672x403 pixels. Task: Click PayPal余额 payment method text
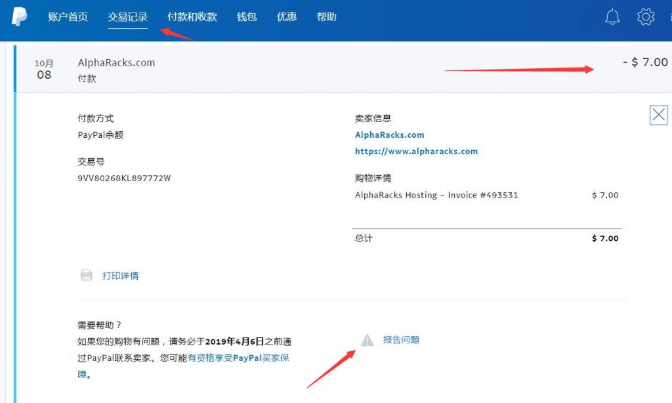tap(100, 135)
